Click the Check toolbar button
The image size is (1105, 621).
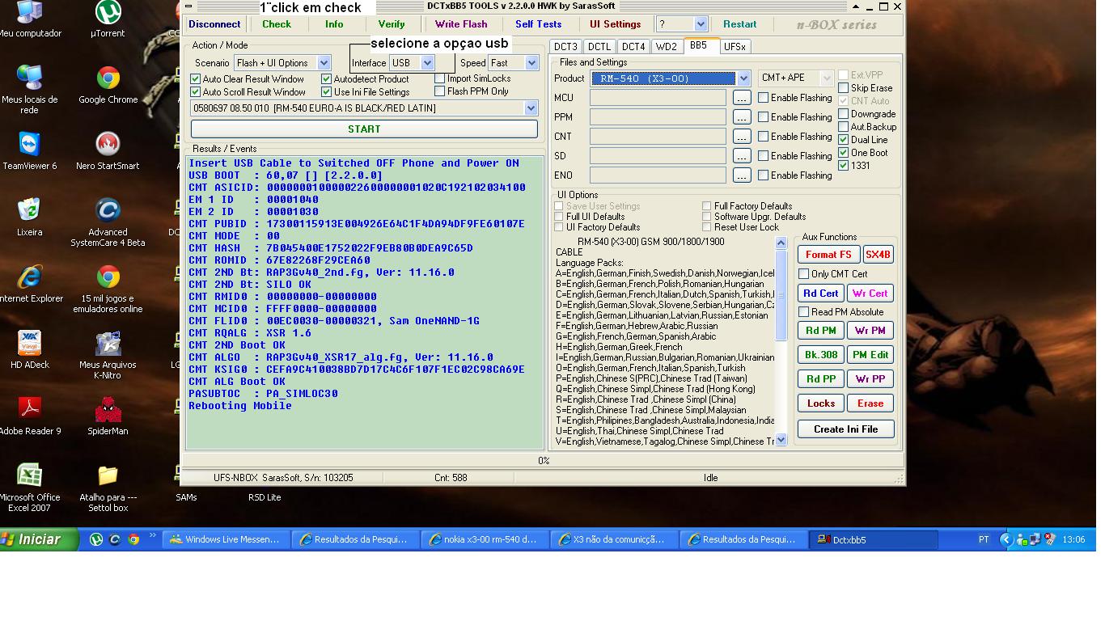[277, 24]
